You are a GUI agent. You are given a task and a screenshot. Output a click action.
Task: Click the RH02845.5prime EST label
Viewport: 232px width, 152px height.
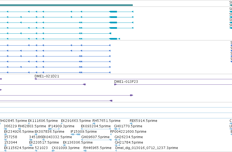click(x=13, y=121)
